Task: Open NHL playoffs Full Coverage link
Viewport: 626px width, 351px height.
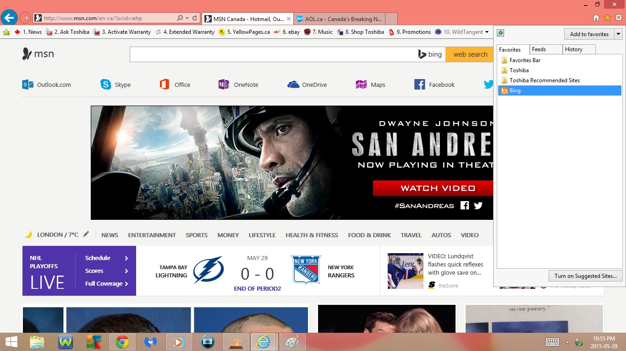Action: (106, 283)
